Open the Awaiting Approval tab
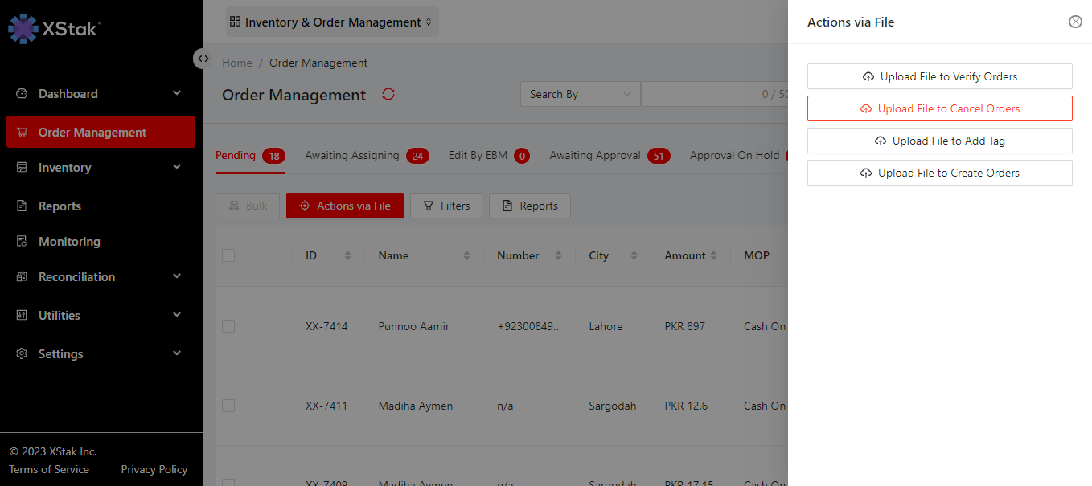 coord(595,155)
